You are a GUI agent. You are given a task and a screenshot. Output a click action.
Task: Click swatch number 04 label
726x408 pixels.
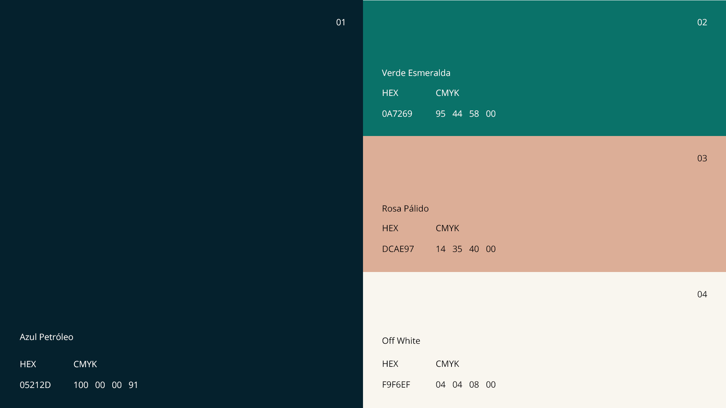click(702, 294)
